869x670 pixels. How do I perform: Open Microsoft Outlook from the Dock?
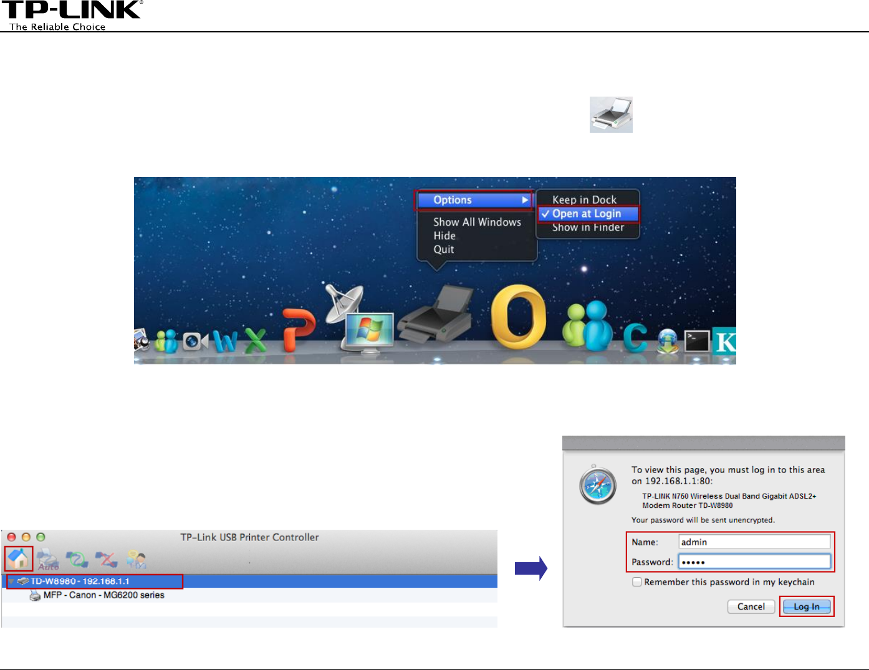pyautogui.click(x=519, y=316)
